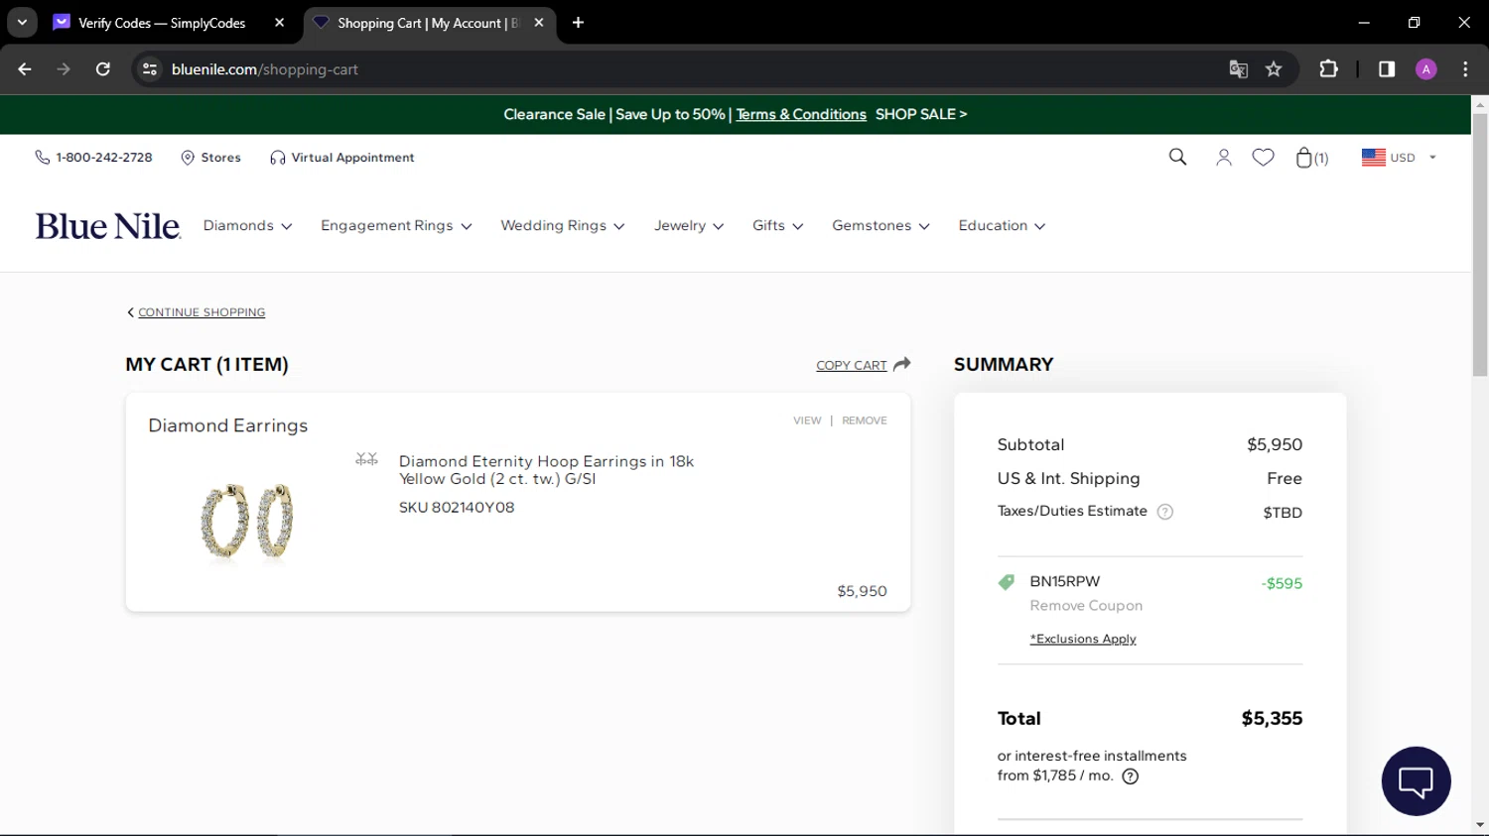Screen dimensions: 1489x836
Task: Select the Shopping Cart | My Account tab
Action: pyautogui.click(x=428, y=23)
